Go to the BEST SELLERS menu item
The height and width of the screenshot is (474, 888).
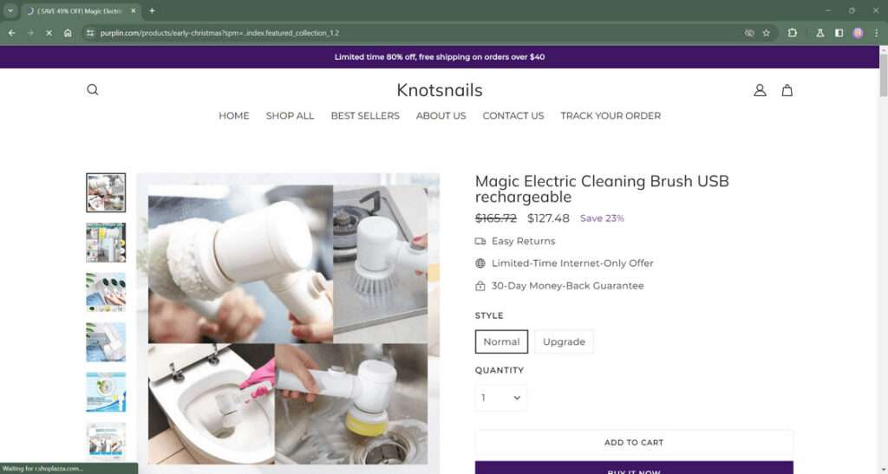point(365,115)
